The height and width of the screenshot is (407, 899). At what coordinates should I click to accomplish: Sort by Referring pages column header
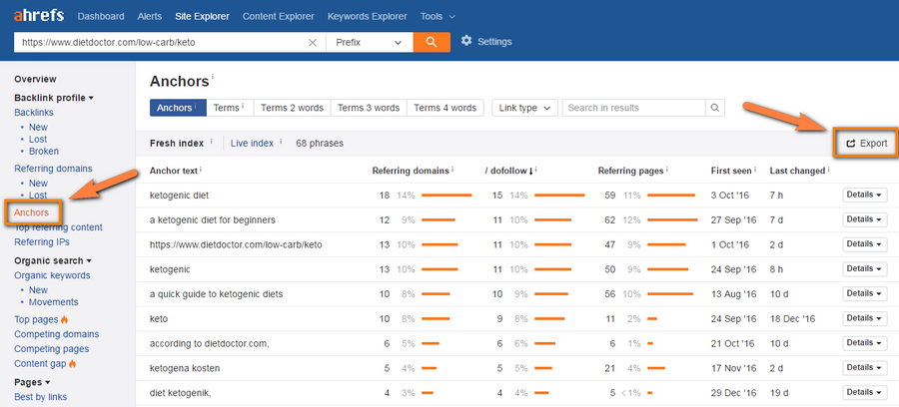[630, 171]
